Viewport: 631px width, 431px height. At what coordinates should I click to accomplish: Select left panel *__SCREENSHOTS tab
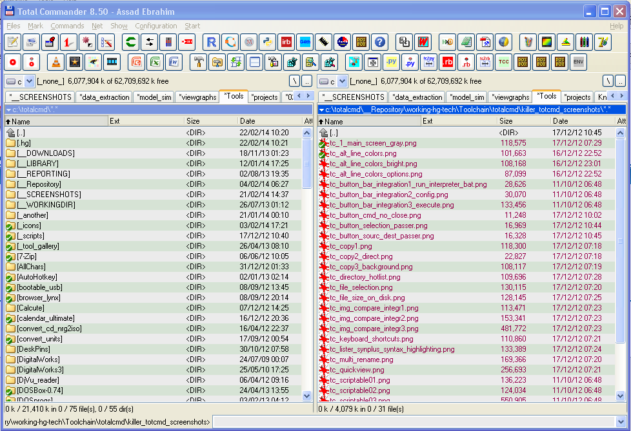point(40,97)
